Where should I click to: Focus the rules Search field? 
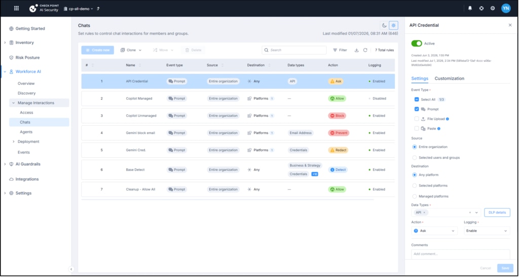click(x=294, y=50)
